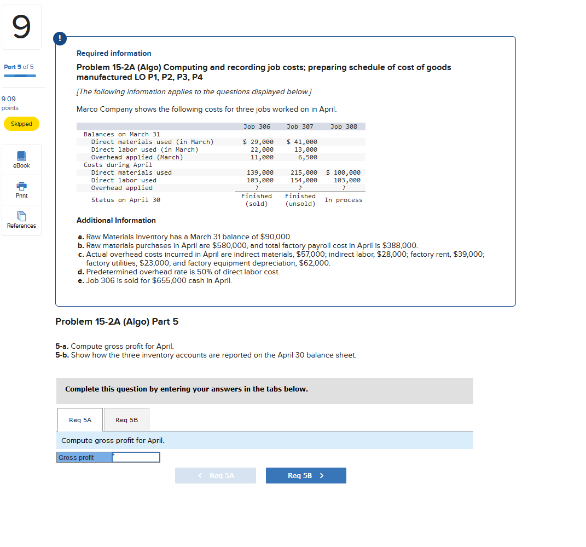Click the Required information heading
Image resolution: width=586 pixels, height=547 pixels.
pos(114,54)
